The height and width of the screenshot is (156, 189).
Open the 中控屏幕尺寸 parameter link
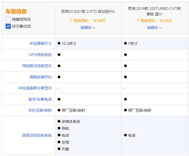41,44
